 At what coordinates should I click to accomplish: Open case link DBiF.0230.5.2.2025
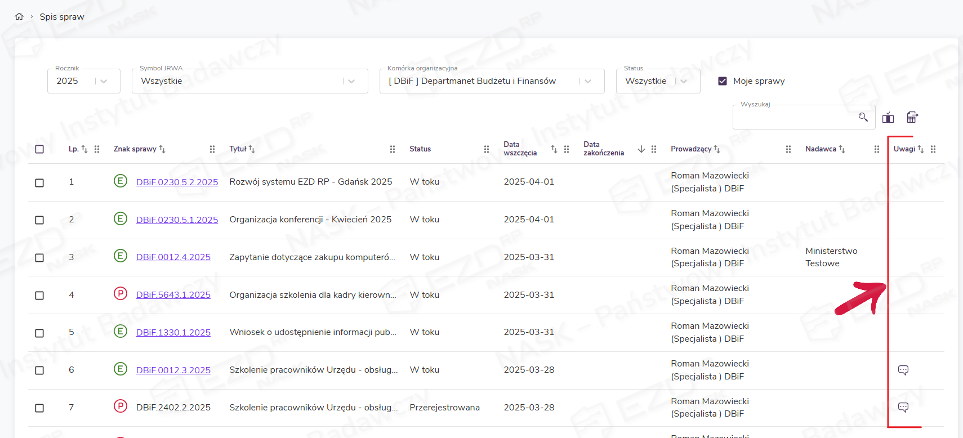click(x=177, y=182)
